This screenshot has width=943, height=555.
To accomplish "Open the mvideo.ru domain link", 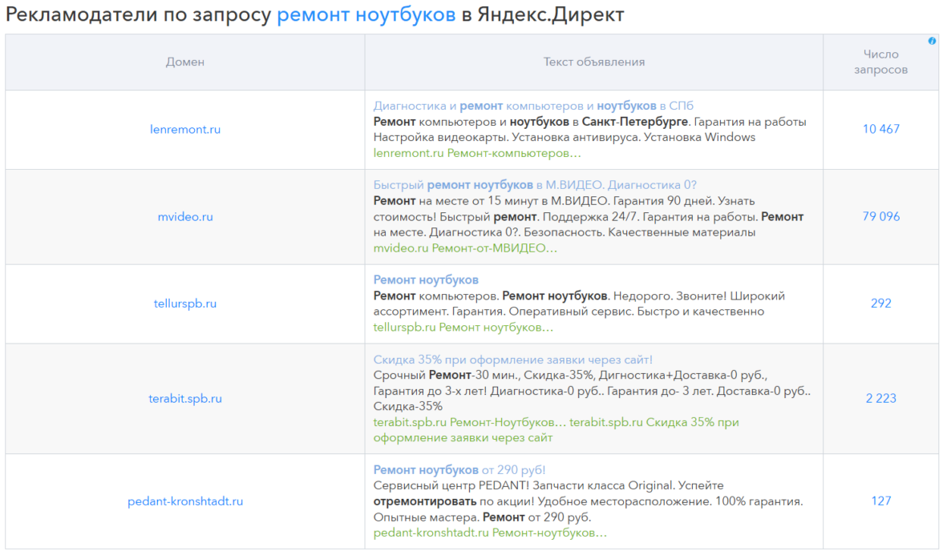I will point(185,216).
